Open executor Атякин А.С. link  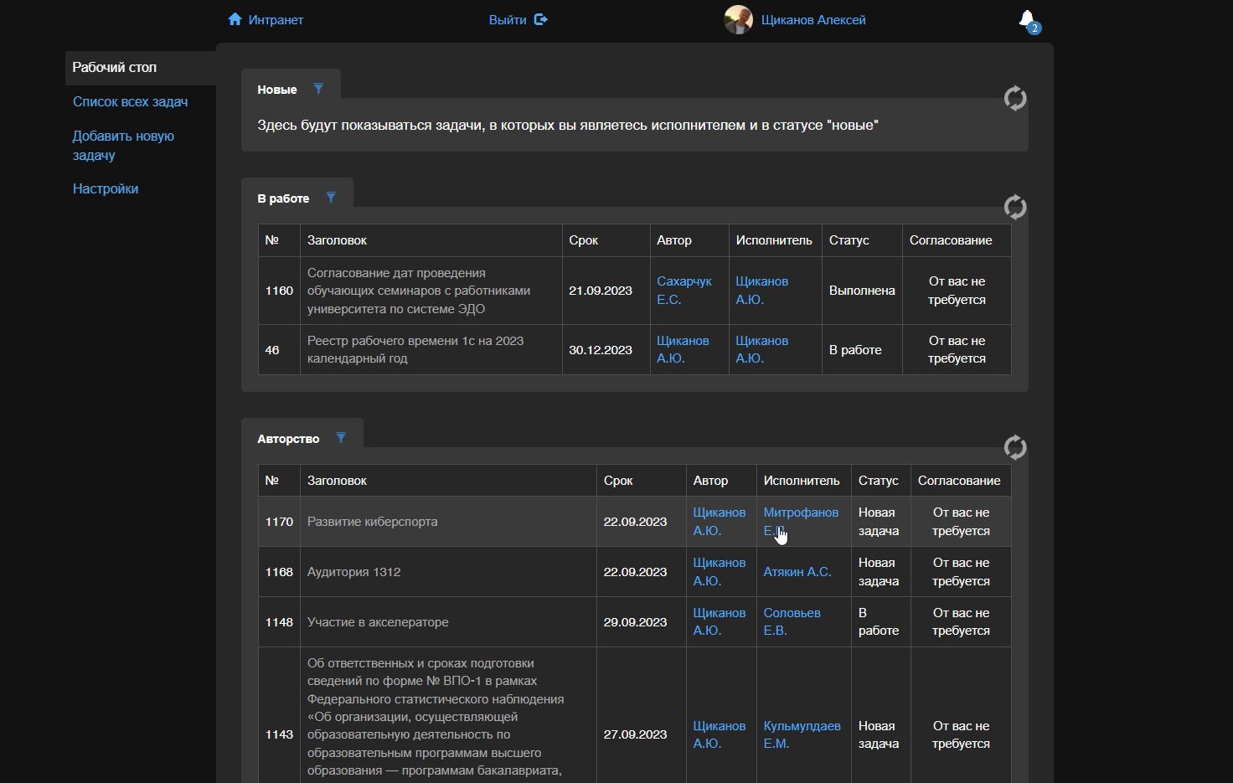coord(797,572)
